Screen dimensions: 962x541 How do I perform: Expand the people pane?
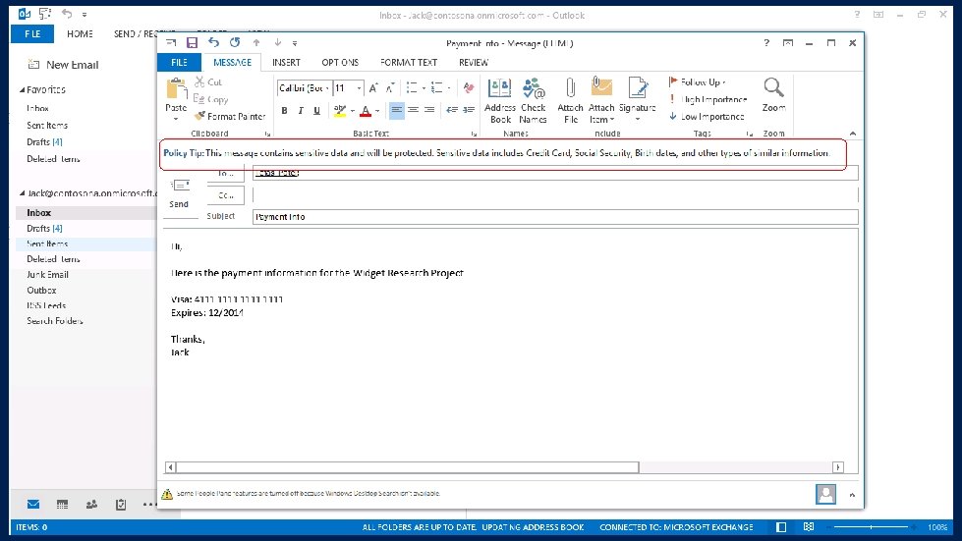[x=852, y=495]
